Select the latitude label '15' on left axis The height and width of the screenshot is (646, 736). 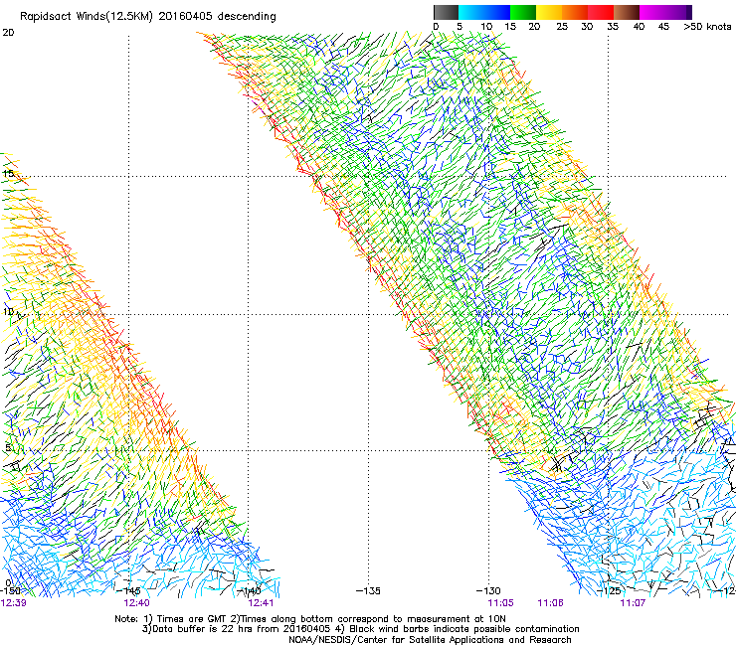(8, 174)
